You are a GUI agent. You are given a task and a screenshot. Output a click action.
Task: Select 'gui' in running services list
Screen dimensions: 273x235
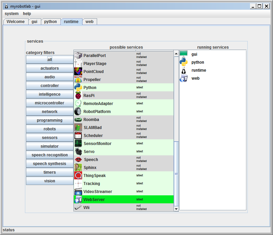pos(194,54)
